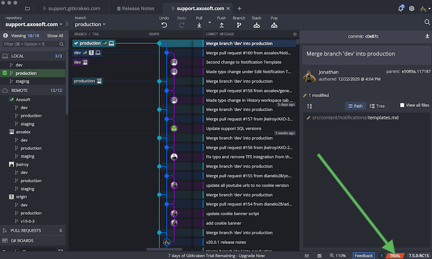Click the Pull icon
Screen dimensions: 432x259
pos(200,25)
